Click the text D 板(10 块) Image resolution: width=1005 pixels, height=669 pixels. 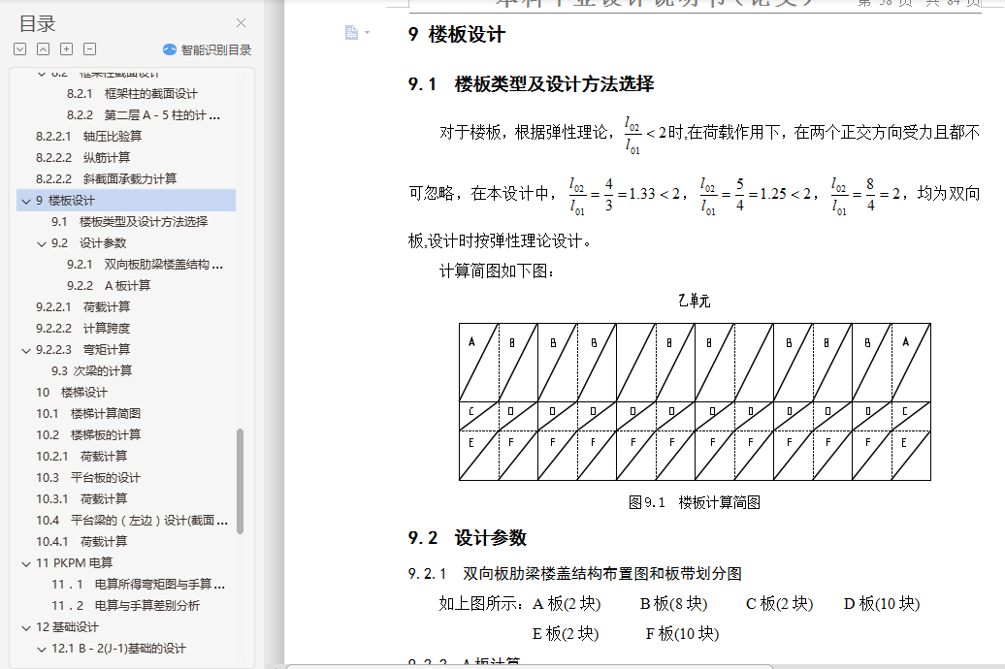coord(881,604)
